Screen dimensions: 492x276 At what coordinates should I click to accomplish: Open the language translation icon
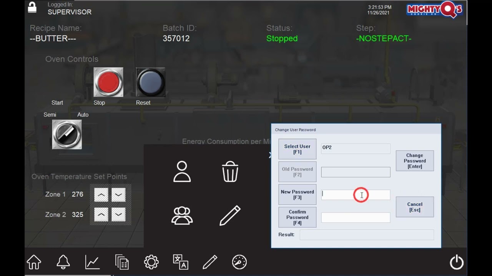click(x=181, y=262)
